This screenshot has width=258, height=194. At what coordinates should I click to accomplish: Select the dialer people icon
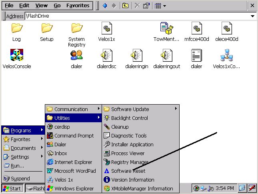[76, 59]
